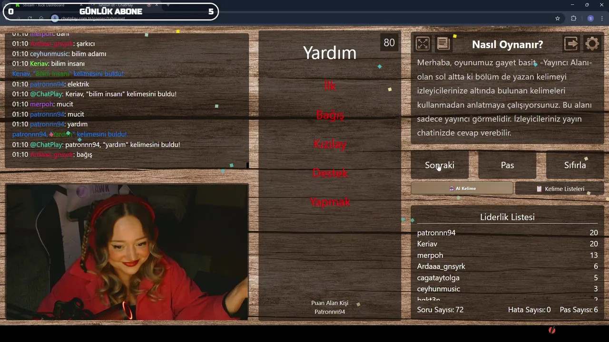The height and width of the screenshot is (342, 609).
Task: Click the Sıfırla button
Action: (575, 165)
